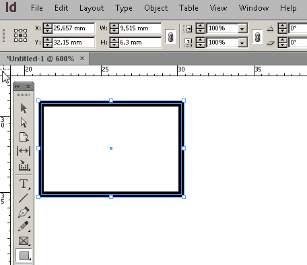Open the Help menu
Image resolution: width=307 pixels, height=265 pixels.
tap(288, 8)
